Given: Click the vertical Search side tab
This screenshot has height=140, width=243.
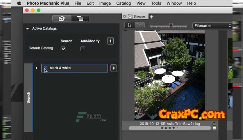Looking at the screenshot, I should (x=28, y=97).
